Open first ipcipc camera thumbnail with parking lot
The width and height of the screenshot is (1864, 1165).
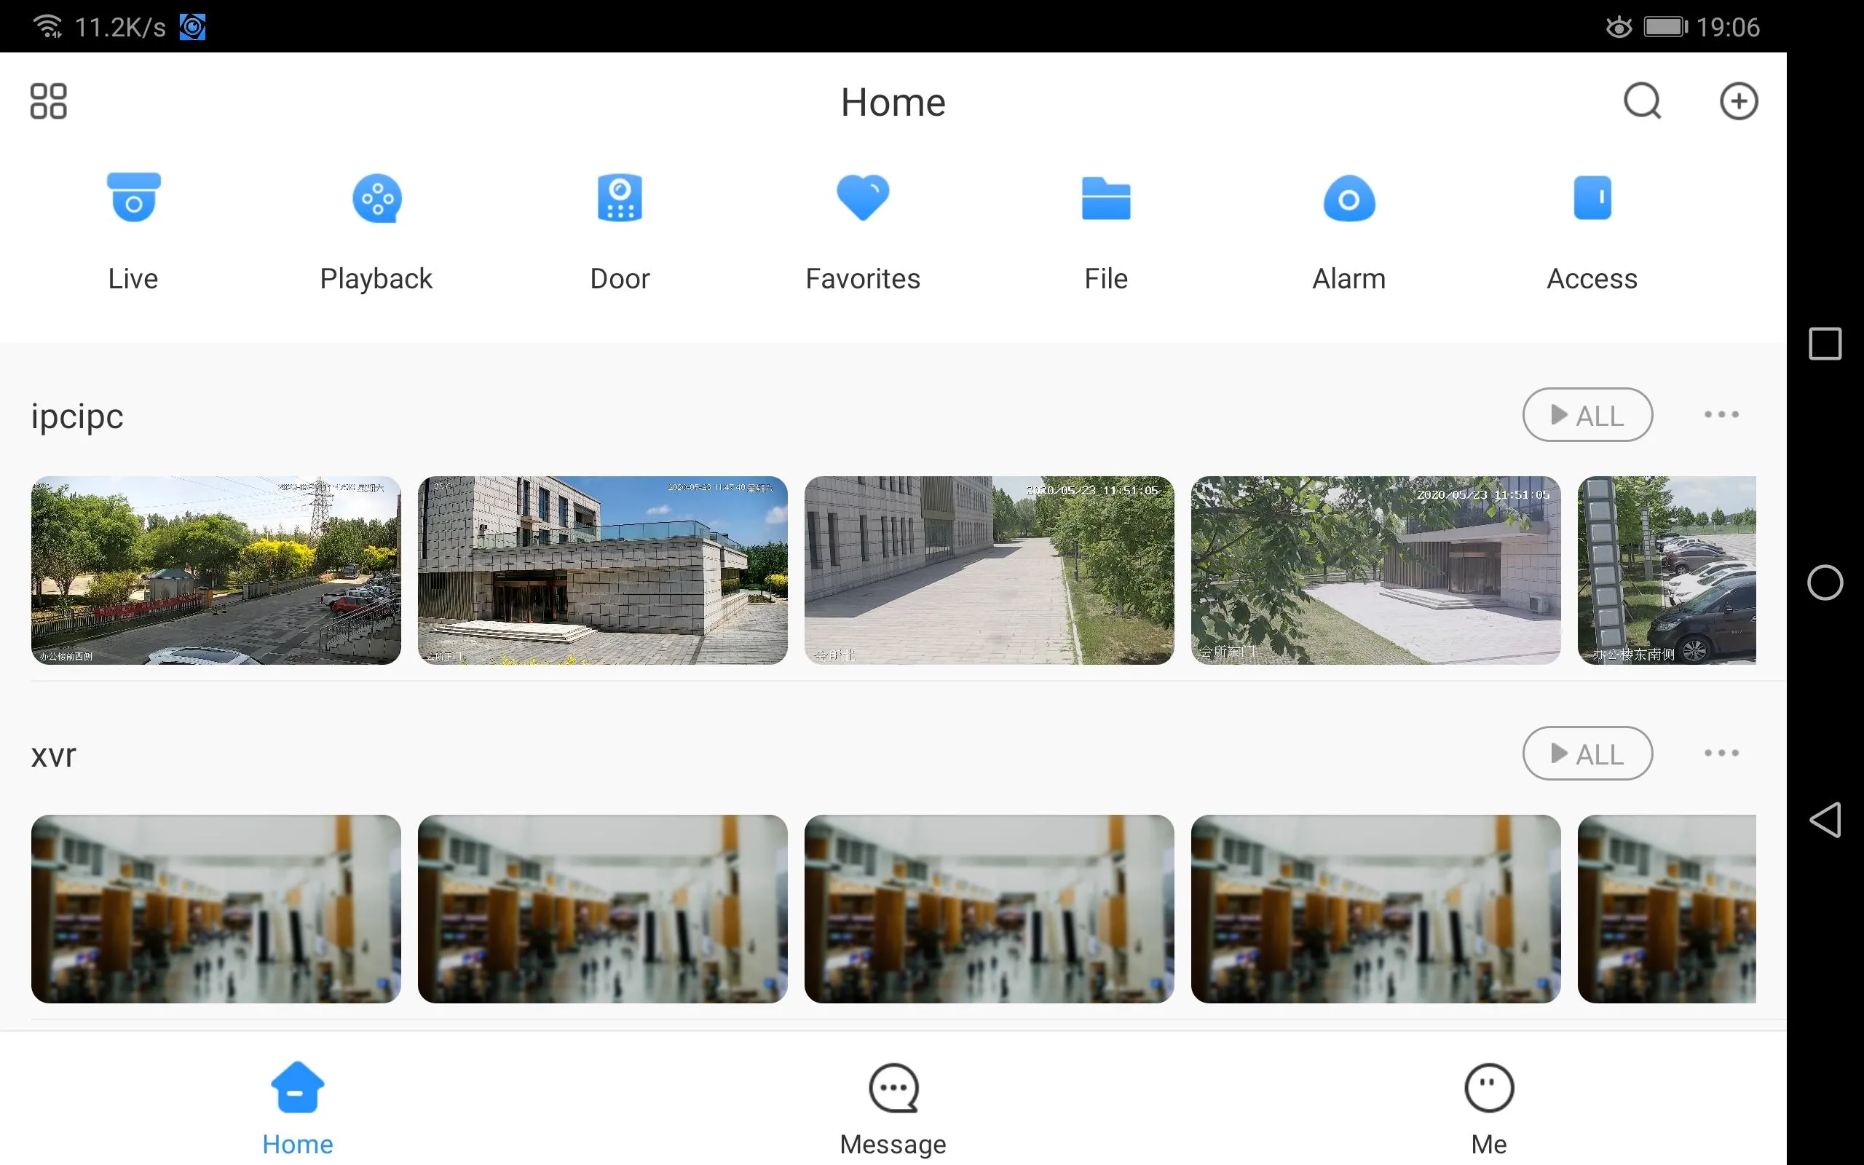point(216,570)
